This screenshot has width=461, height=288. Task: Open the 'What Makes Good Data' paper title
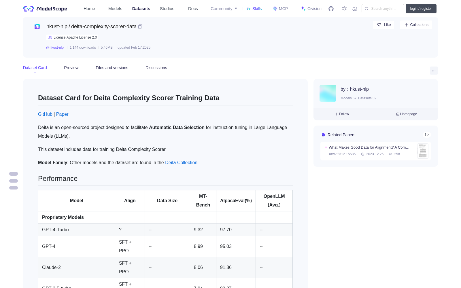tap(369, 147)
